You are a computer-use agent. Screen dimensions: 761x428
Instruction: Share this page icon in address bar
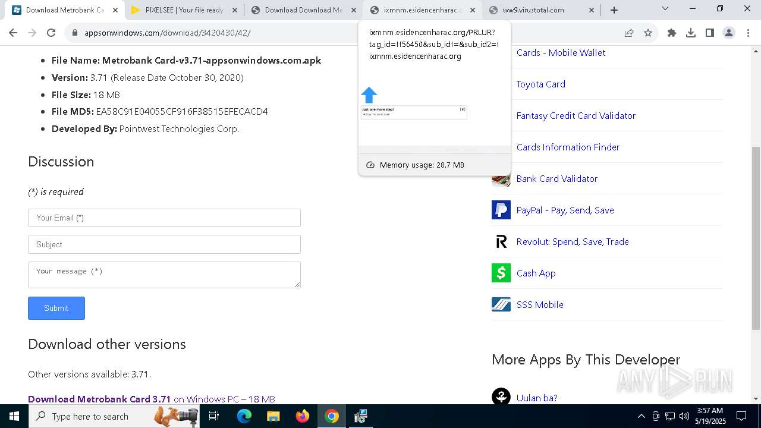click(629, 33)
